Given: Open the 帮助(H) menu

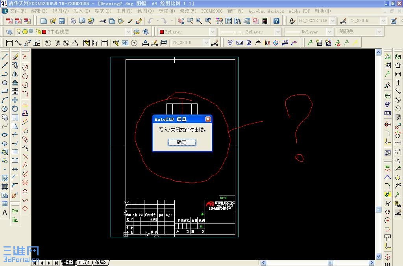Looking at the screenshot, I should click(323, 11).
